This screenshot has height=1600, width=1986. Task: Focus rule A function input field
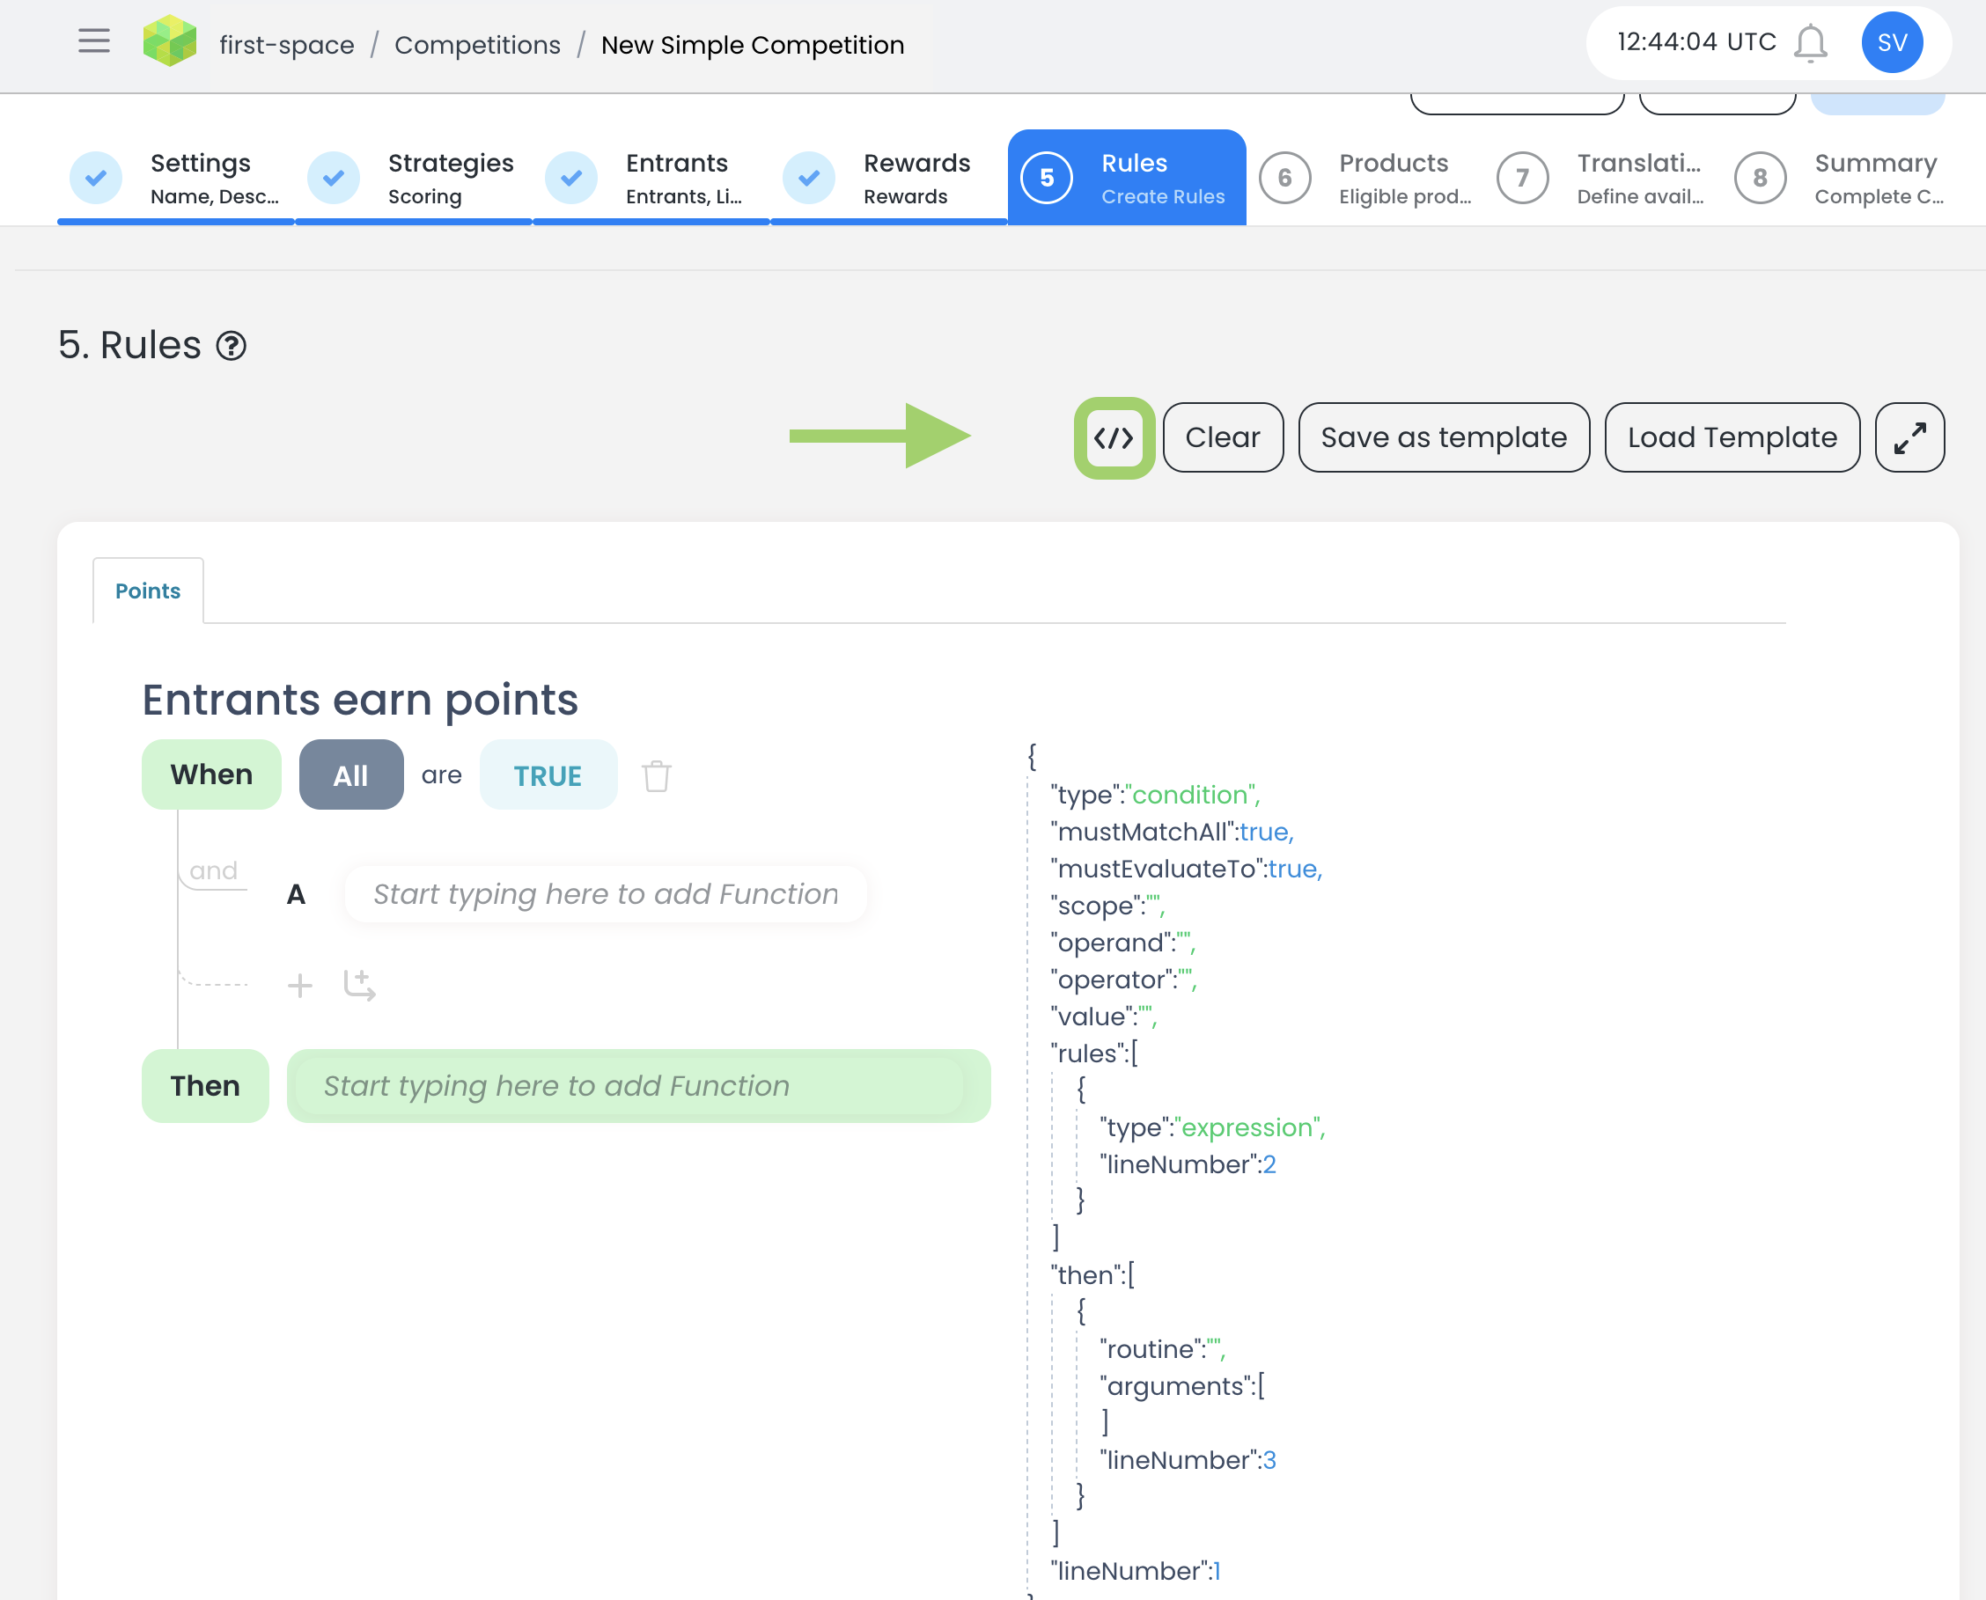click(606, 894)
